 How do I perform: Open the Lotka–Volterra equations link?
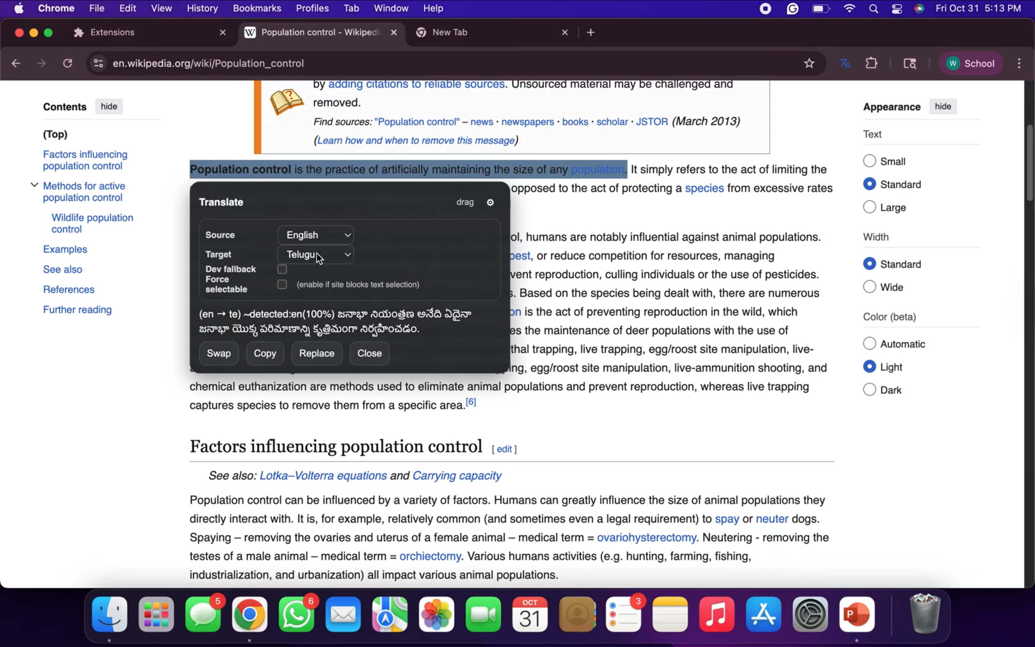pos(323,476)
